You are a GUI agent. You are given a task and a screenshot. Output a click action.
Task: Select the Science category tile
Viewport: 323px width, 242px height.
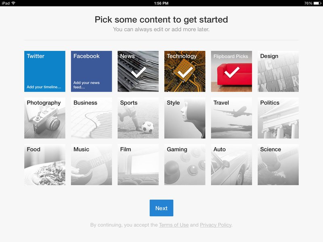click(278, 165)
